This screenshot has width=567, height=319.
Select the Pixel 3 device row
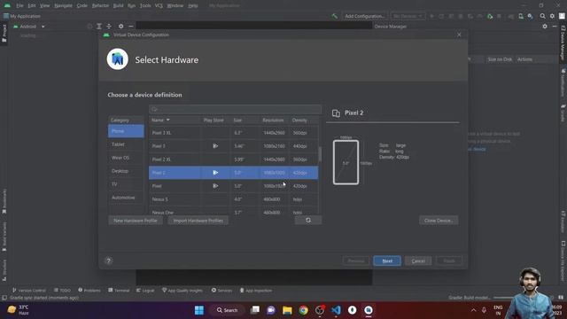[234, 146]
